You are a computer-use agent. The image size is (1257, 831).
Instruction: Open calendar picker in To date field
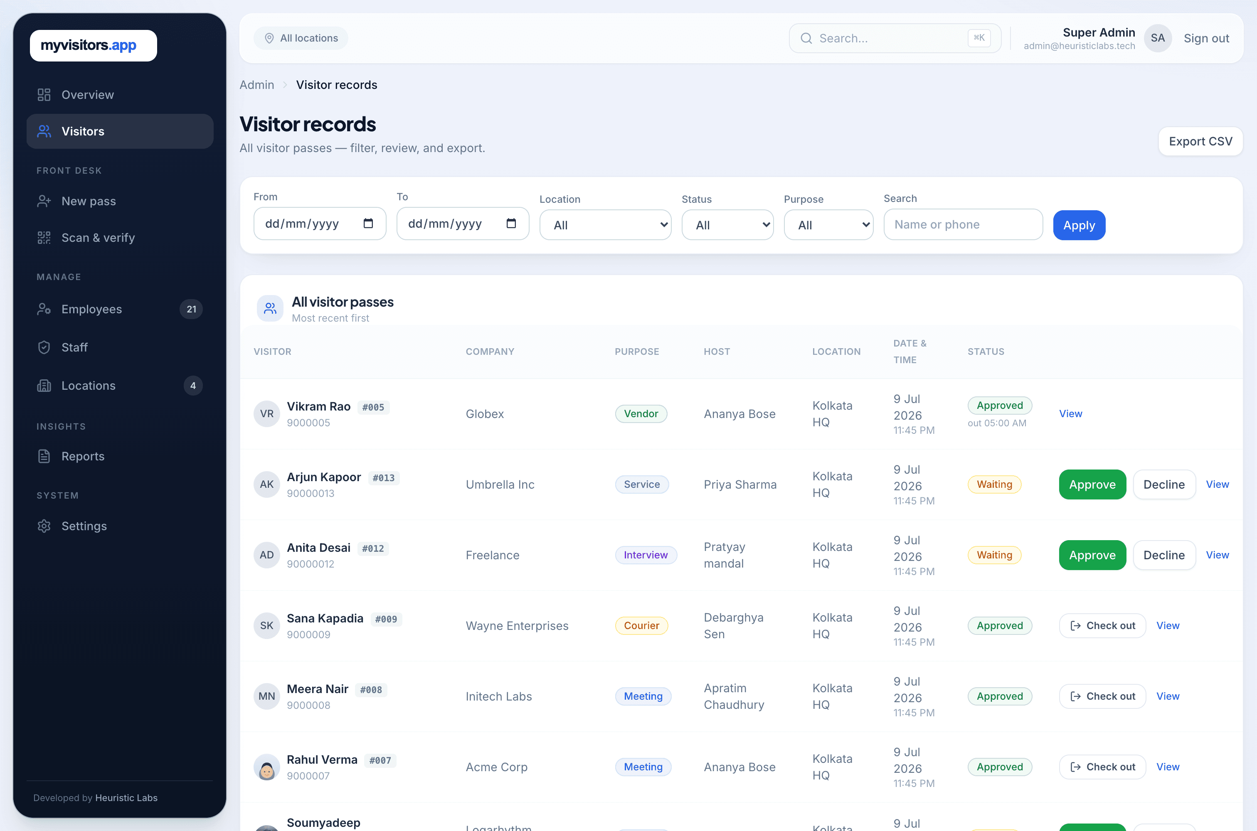511,224
